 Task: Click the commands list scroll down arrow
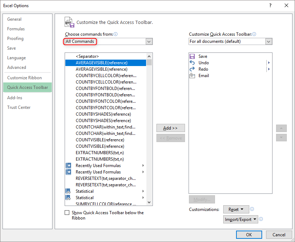pyautogui.click(x=149, y=202)
